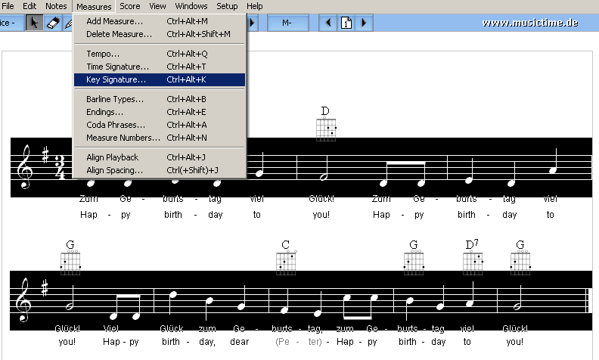Select Time Signature… menu entry
This screenshot has width=599, height=360.
(x=160, y=67)
